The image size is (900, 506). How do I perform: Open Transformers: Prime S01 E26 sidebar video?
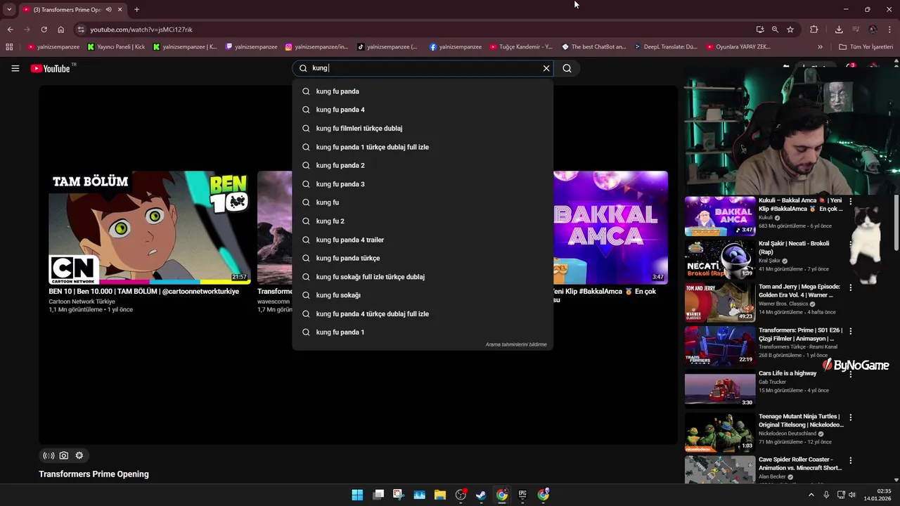coord(720,345)
